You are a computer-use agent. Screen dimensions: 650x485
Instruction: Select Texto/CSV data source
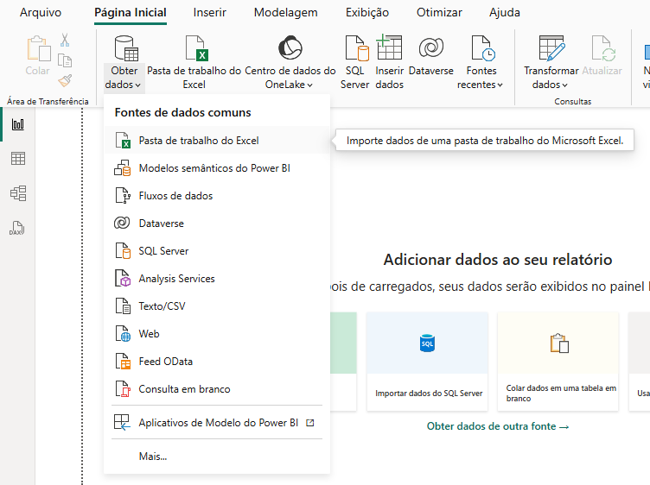click(217, 306)
